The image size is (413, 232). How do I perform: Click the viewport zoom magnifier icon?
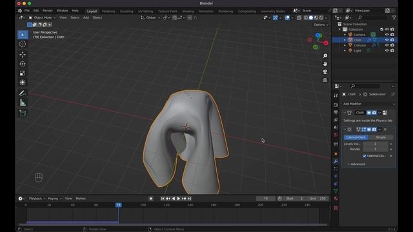click(x=325, y=56)
